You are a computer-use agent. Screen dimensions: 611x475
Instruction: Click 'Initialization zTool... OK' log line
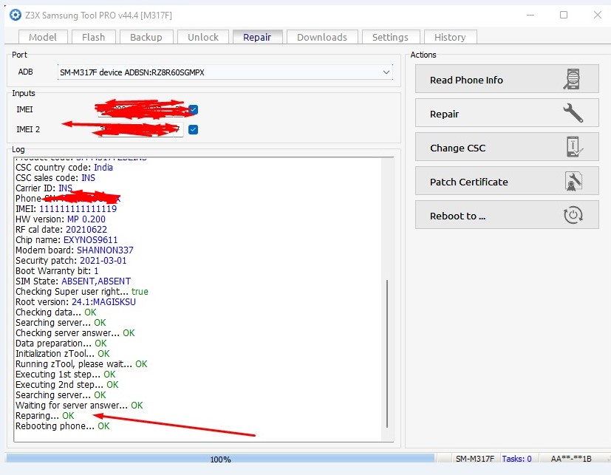click(x=63, y=353)
